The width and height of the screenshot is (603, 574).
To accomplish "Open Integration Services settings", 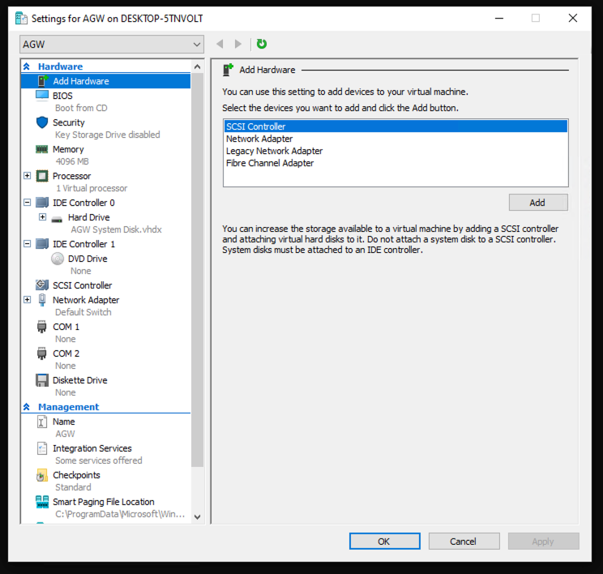I will 92,448.
